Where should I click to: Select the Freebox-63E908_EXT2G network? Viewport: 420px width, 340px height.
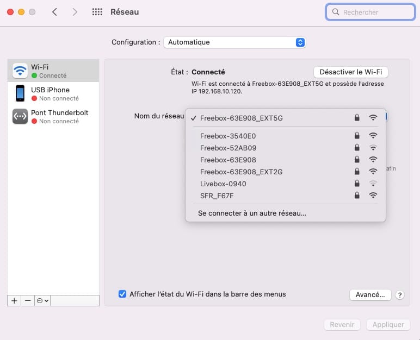point(241,172)
